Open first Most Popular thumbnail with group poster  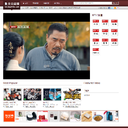[12, 95]
